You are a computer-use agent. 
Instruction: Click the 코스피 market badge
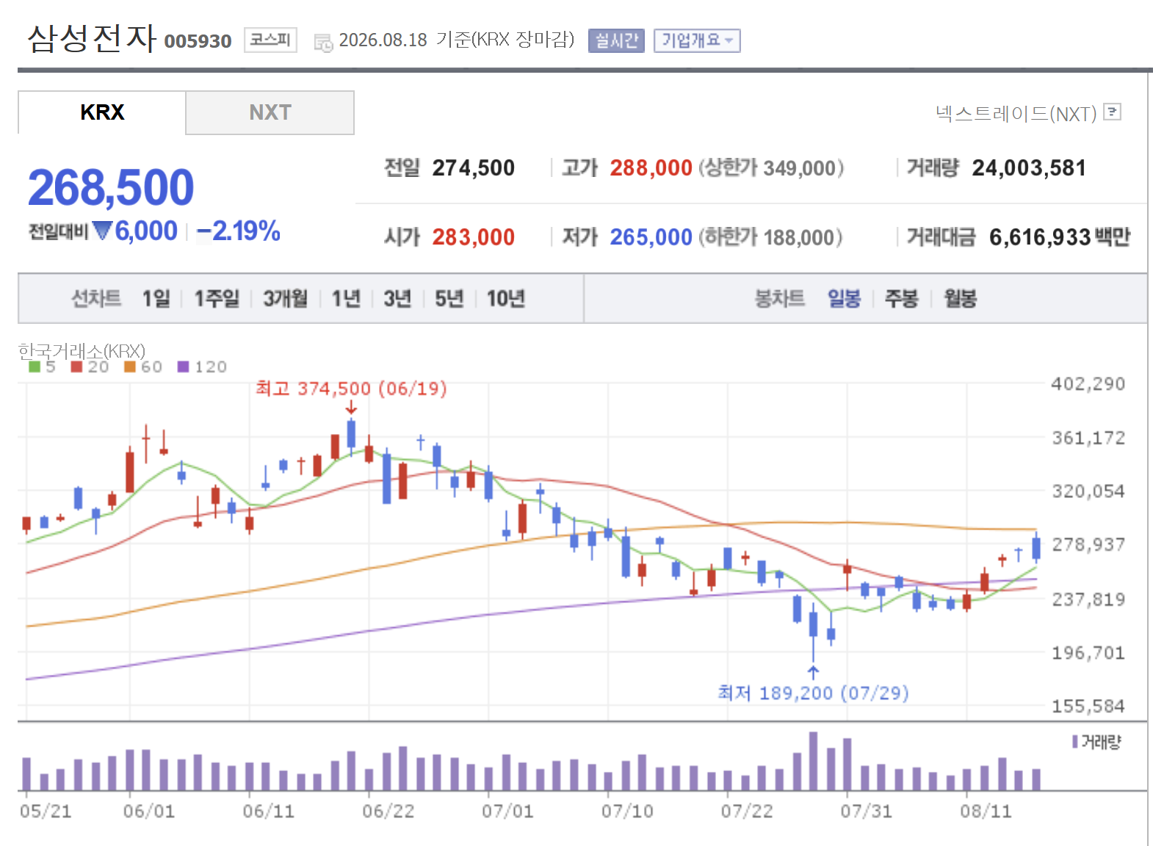[270, 40]
